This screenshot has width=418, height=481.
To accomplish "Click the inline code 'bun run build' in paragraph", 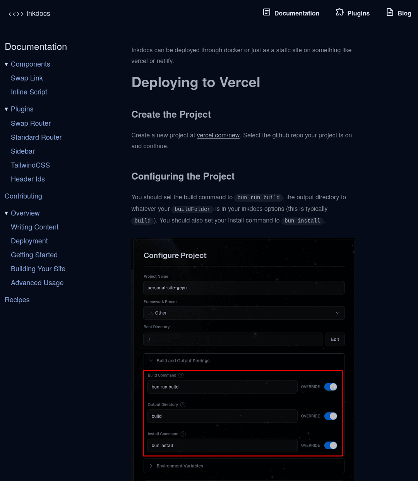I will 259,197.
